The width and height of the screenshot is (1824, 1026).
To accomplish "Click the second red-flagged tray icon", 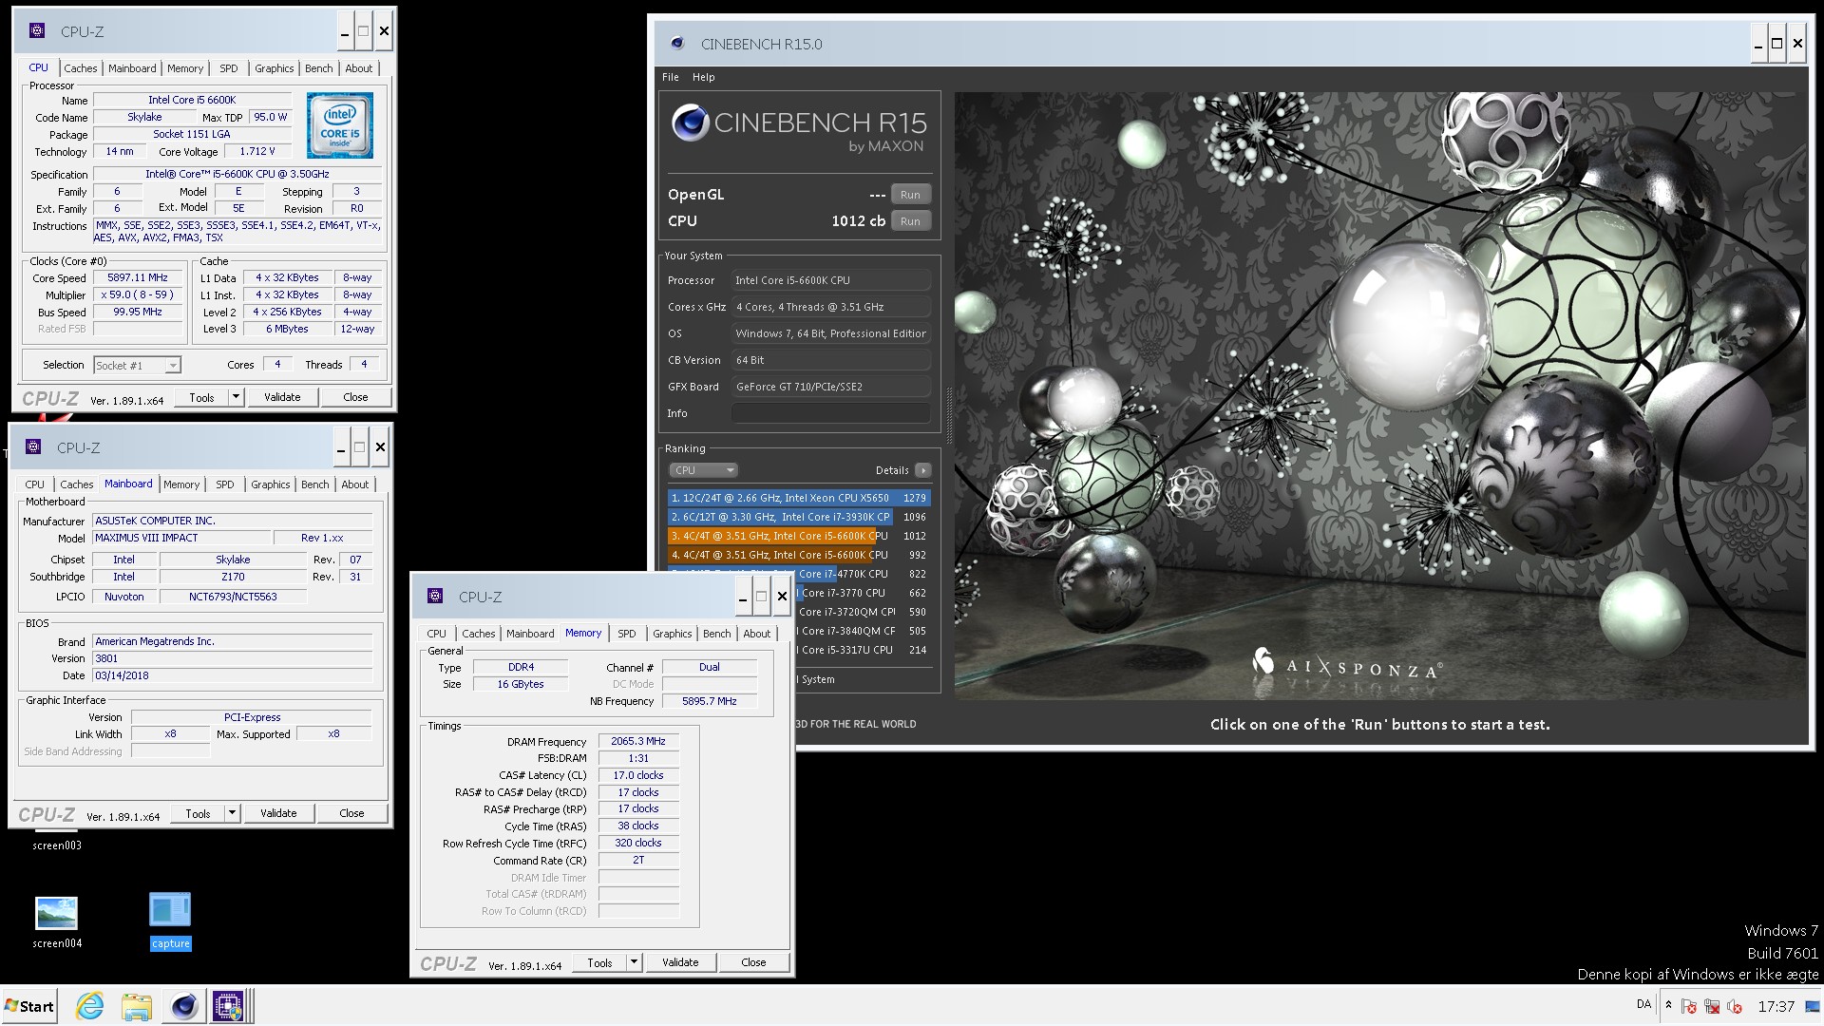I will pos(1712,1006).
